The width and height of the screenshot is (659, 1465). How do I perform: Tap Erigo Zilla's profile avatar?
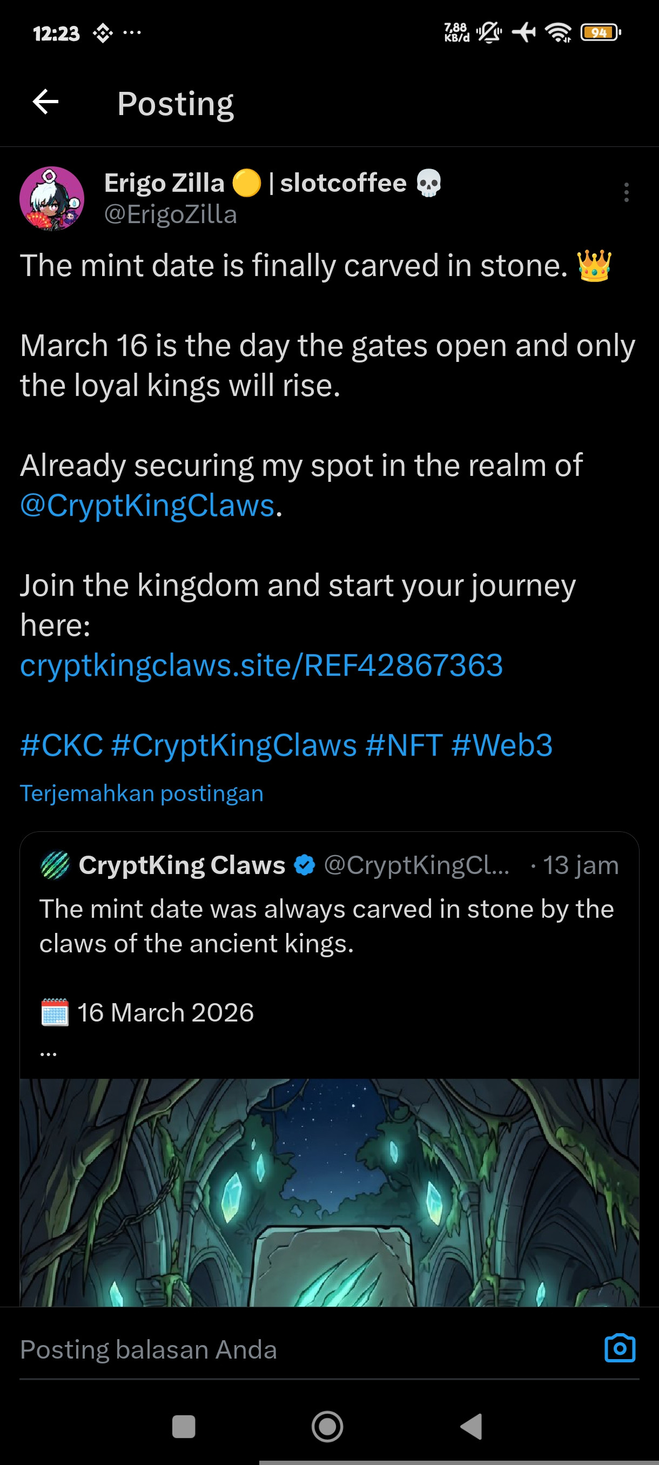pos(52,198)
